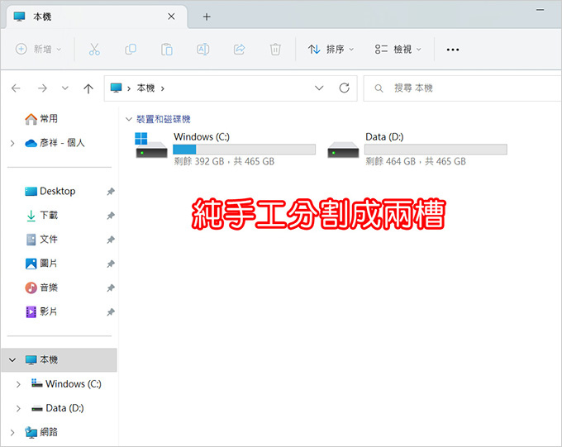Go forward with the right arrow
Viewport: 562px width, 447px height.
pos(42,88)
